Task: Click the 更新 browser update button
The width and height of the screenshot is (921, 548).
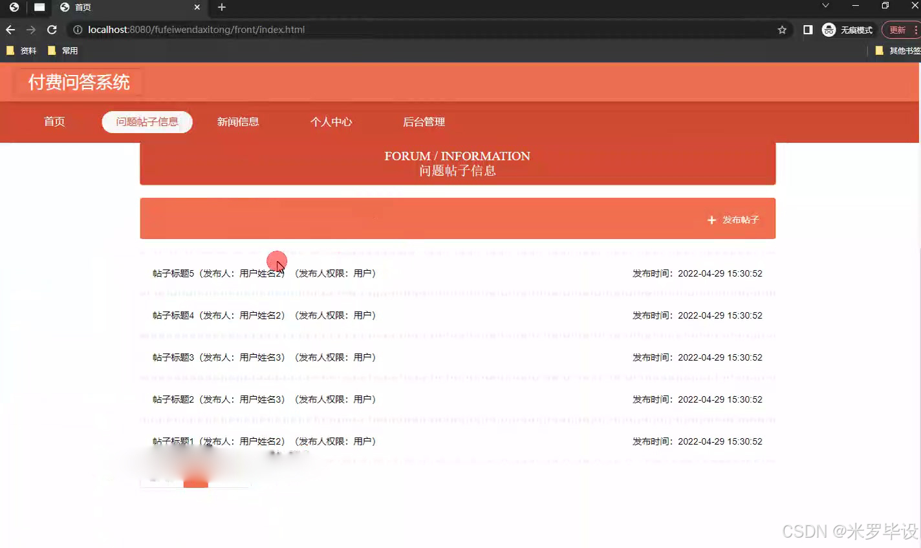Action: click(x=900, y=30)
